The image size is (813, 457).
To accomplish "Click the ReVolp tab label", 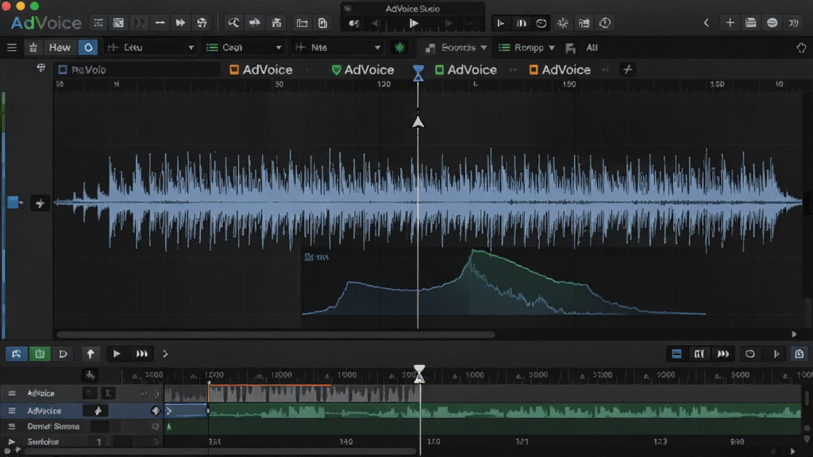I will [x=89, y=70].
